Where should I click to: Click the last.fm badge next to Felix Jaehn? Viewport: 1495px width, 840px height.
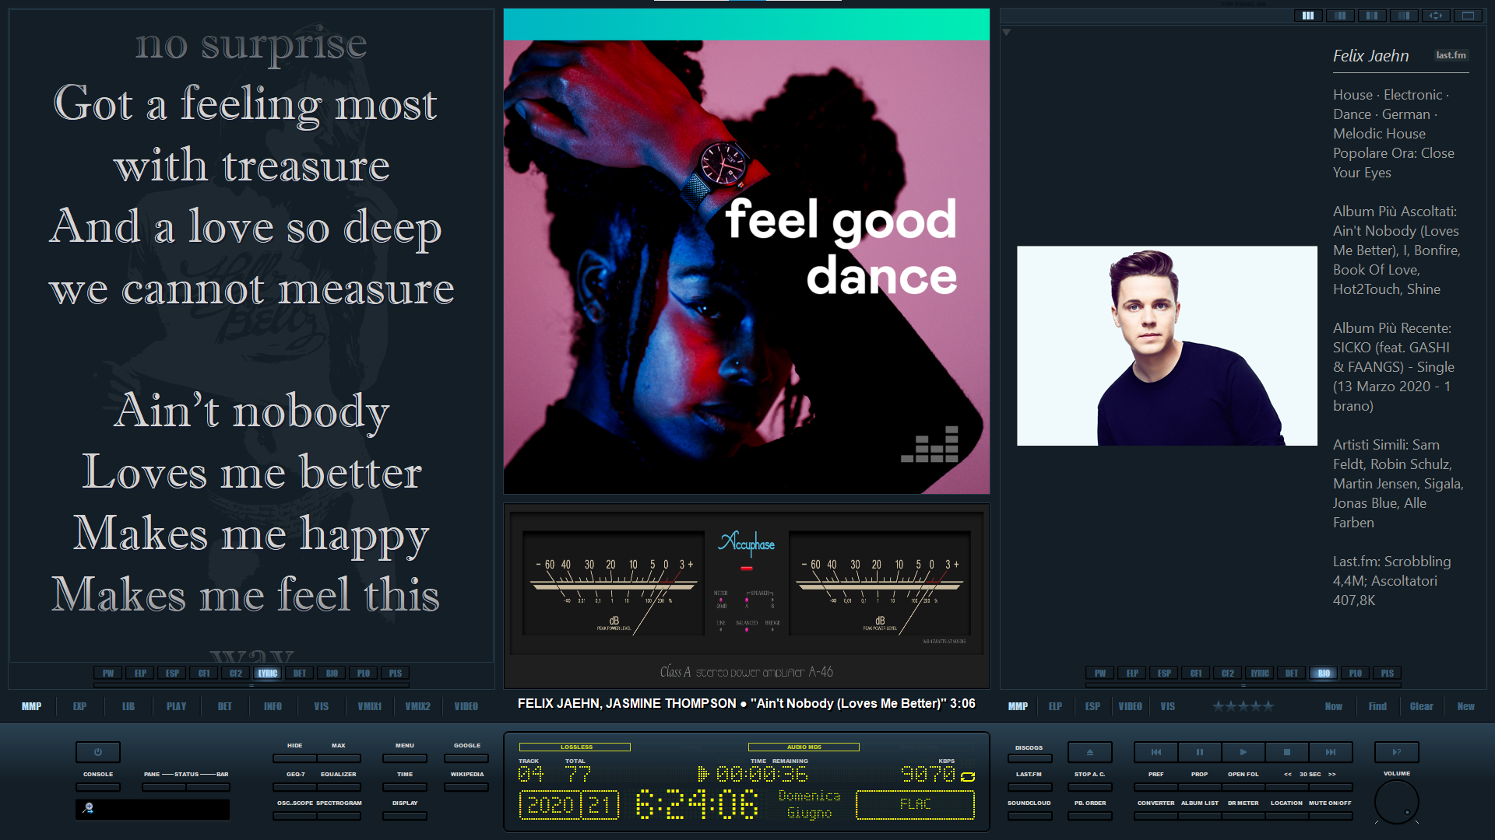(1451, 55)
